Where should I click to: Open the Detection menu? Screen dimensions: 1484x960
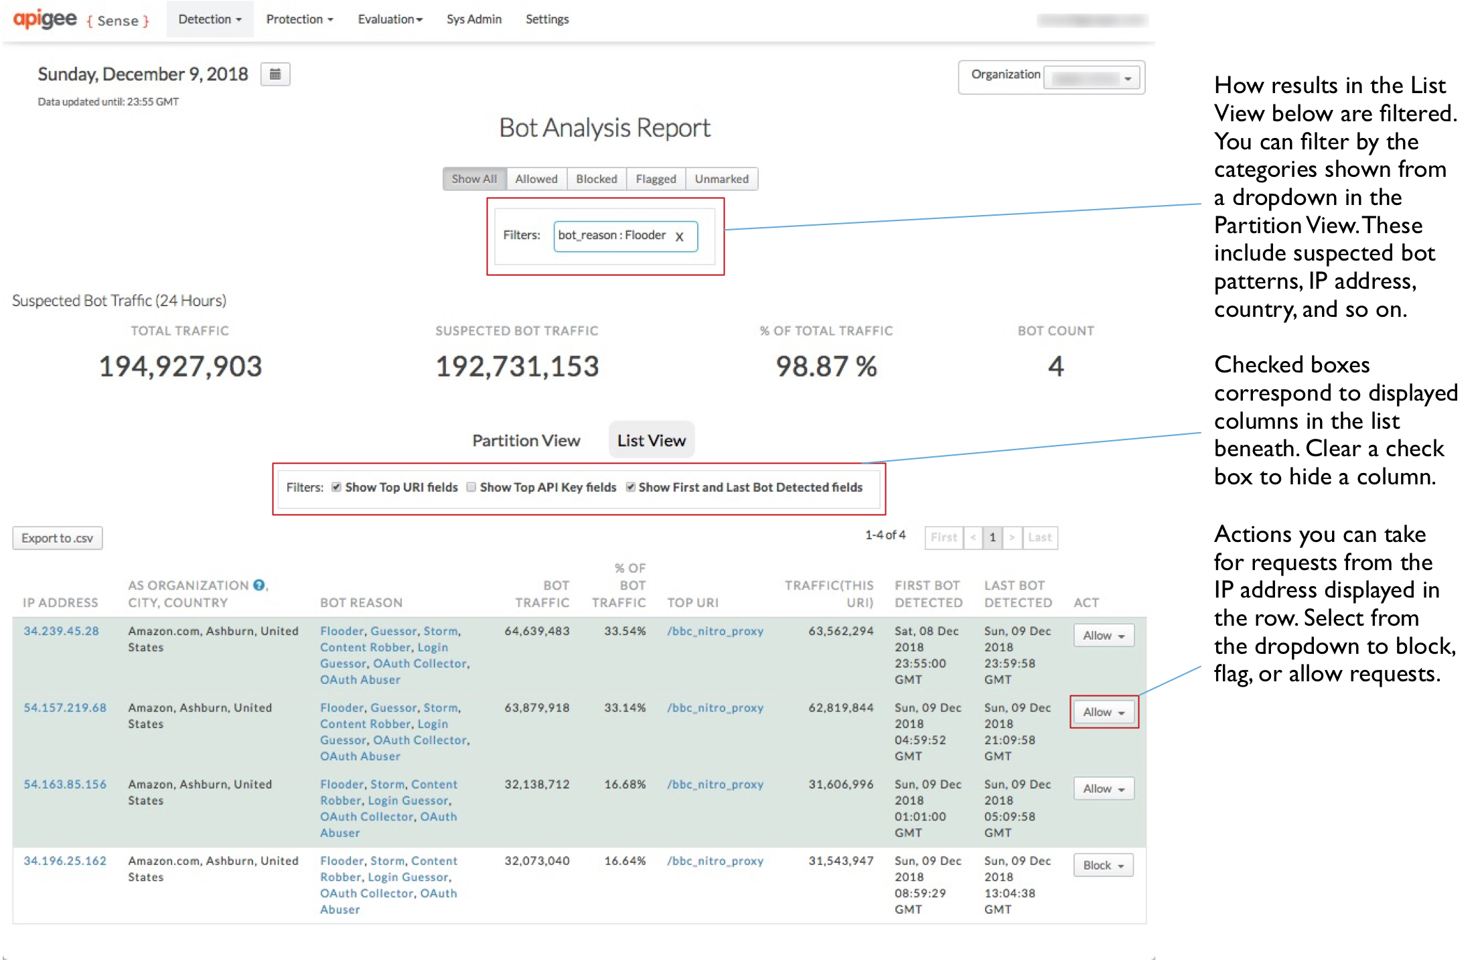coord(210,19)
